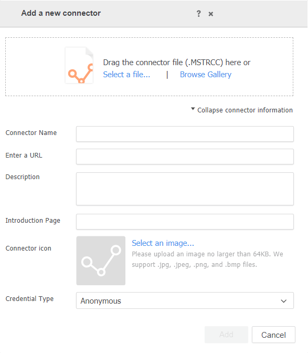Click the Collapse connector information label
The image size is (308, 353).
click(x=245, y=110)
